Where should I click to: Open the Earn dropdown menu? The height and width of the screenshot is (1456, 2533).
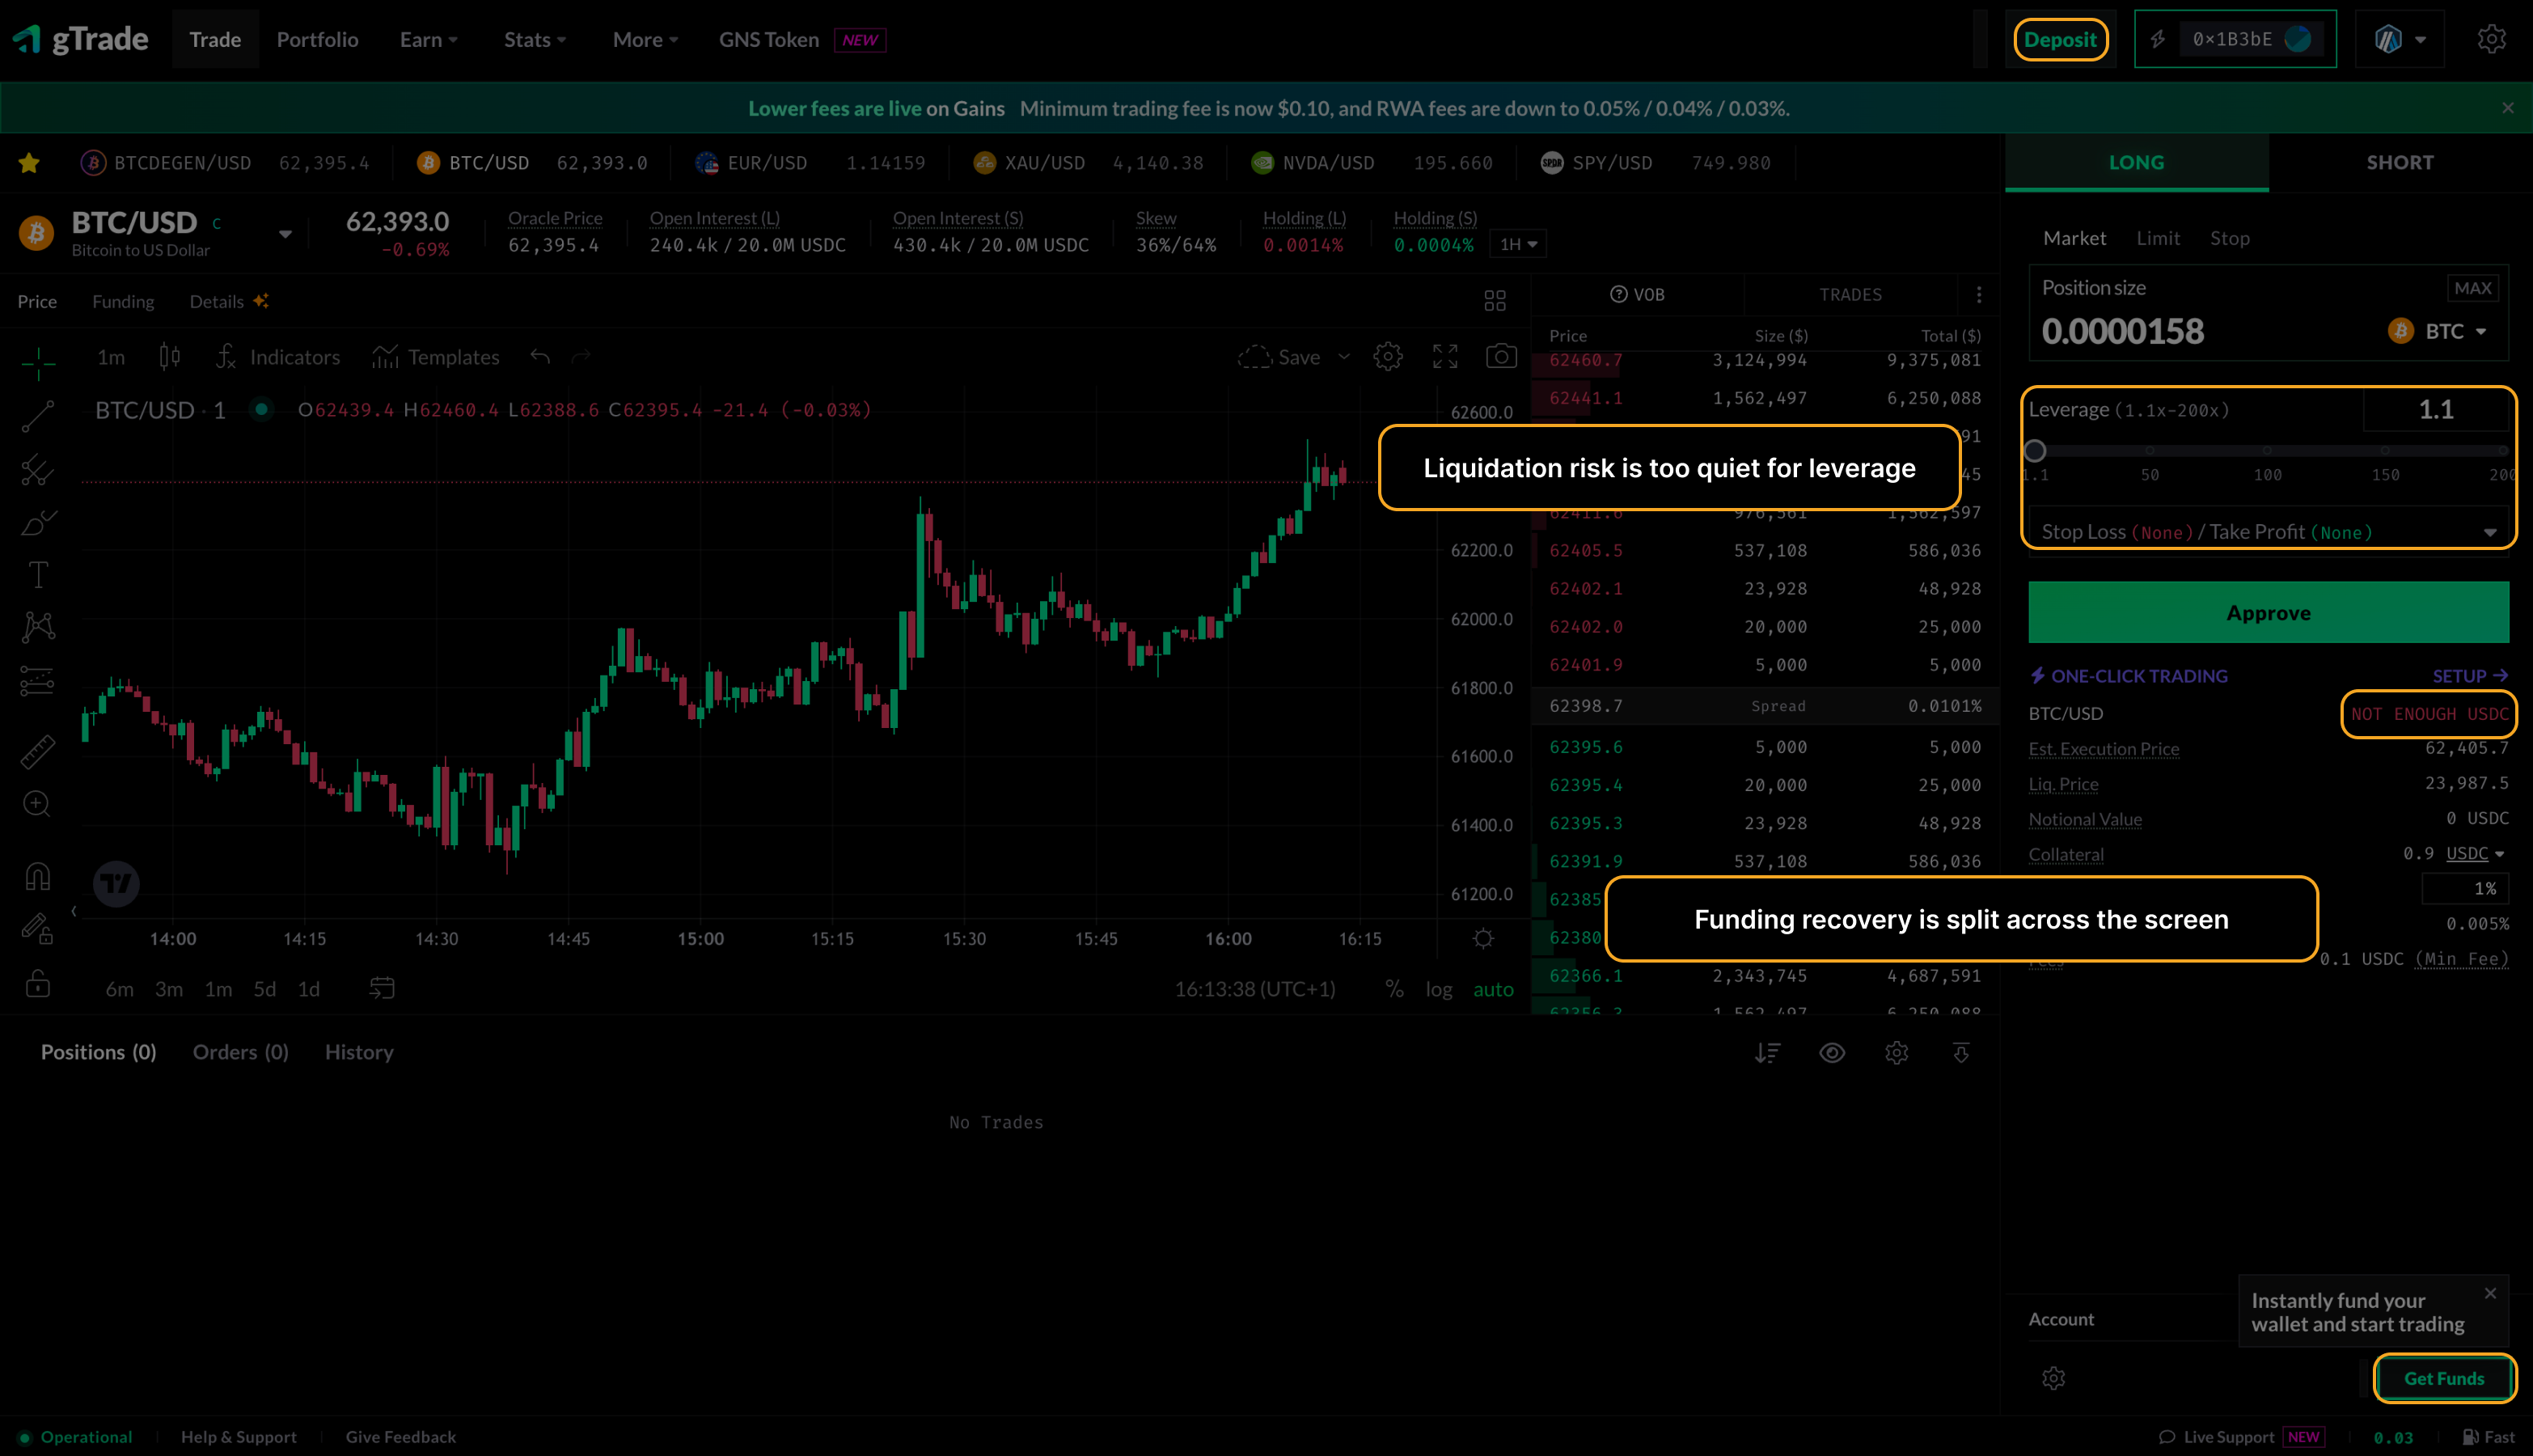point(428,39)
